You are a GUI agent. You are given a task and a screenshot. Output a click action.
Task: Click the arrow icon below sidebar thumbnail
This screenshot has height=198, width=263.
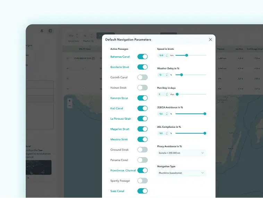tap(28, 178)
